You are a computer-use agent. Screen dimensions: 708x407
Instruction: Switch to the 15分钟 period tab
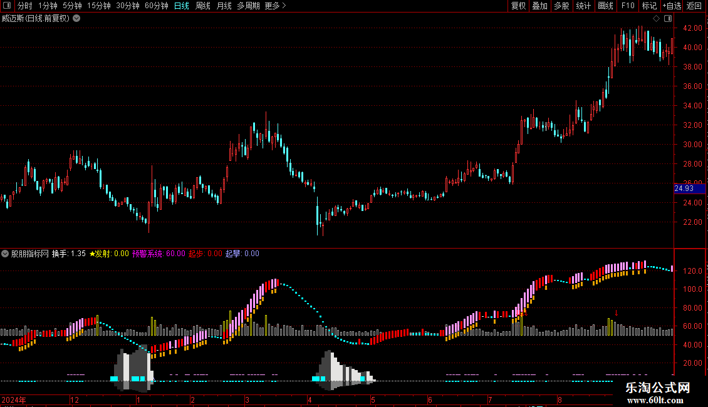pos(98,6)
